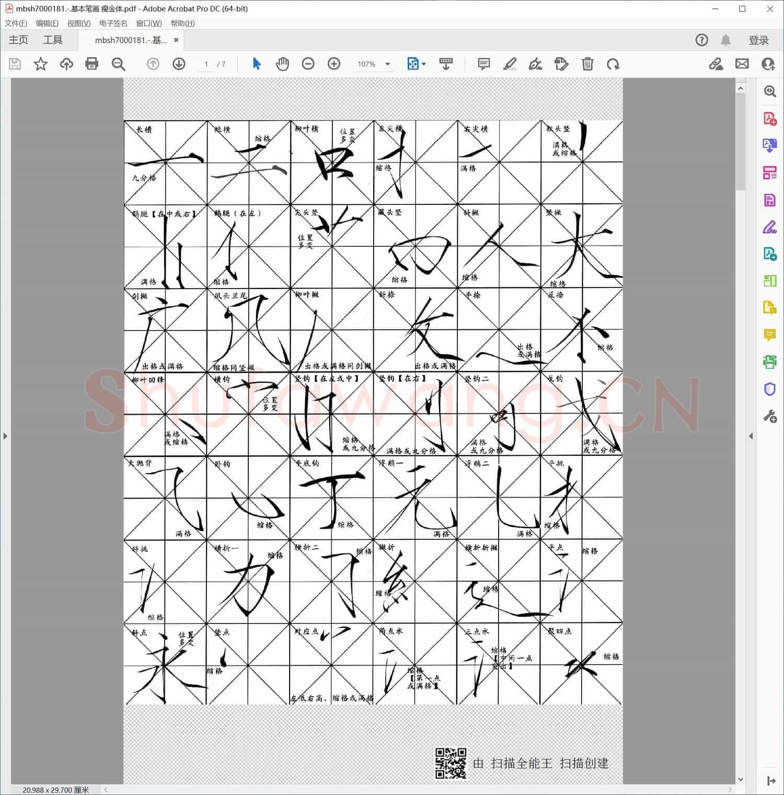Screen dimensions: 784x795
Task: Delete selection with trash icon
Action: [587, 64]
